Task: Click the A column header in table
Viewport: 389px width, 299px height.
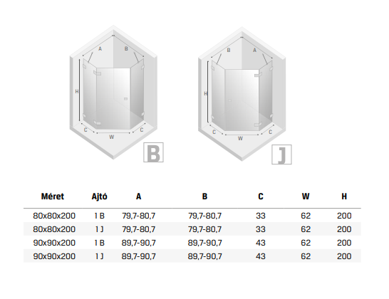Action: [138, 196]
